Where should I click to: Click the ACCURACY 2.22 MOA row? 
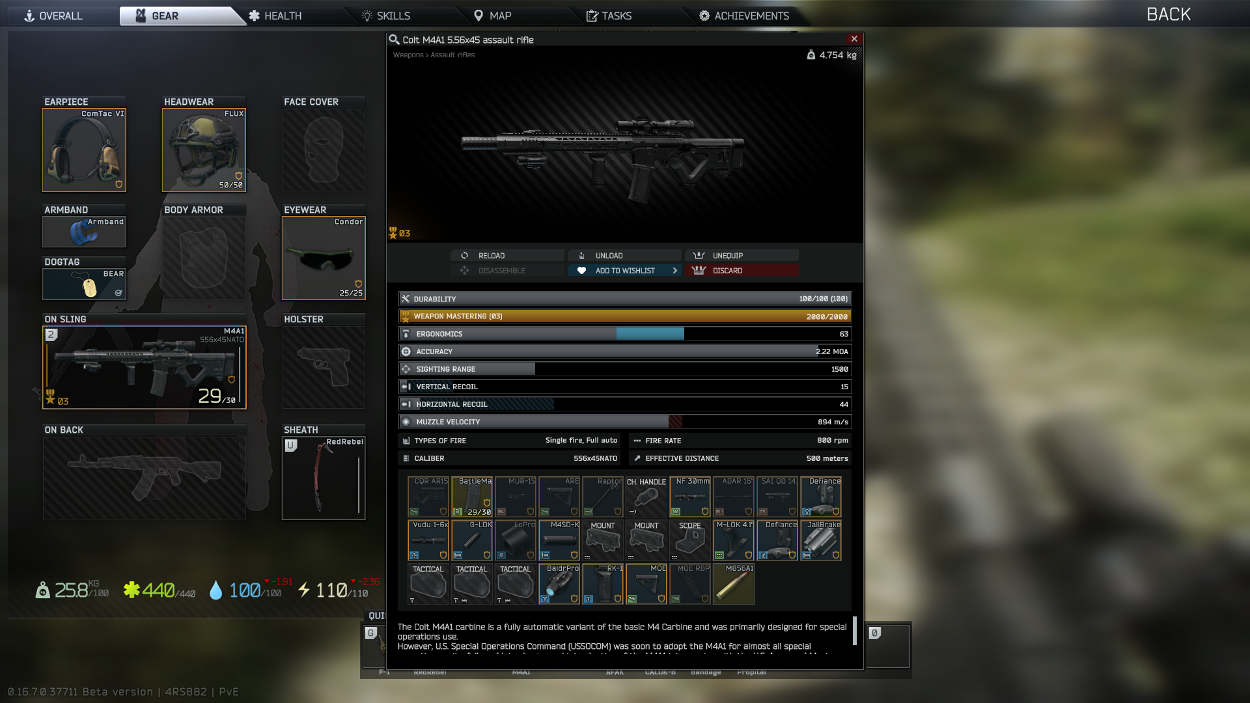[x=625, y=351]
